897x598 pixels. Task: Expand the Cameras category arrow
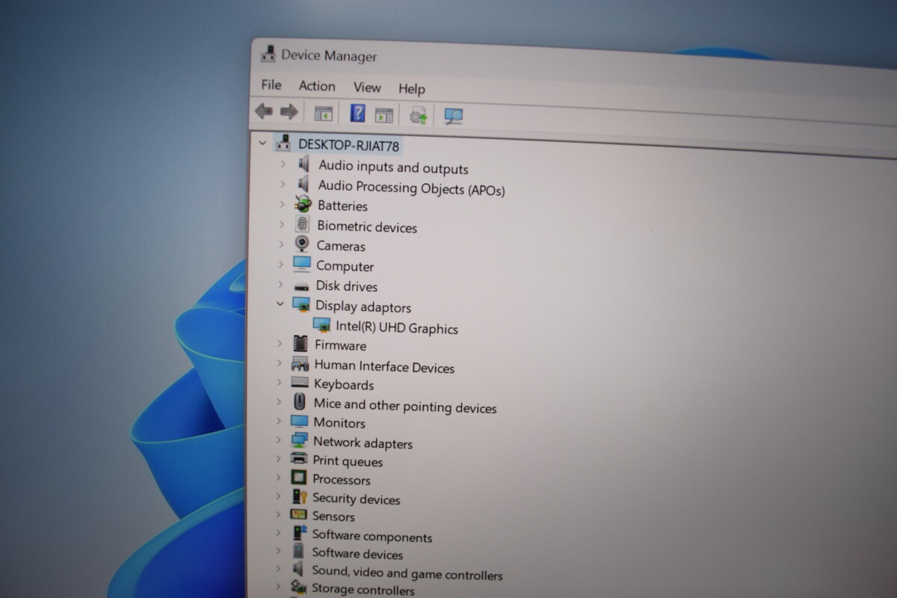click(x=281, y=244)
